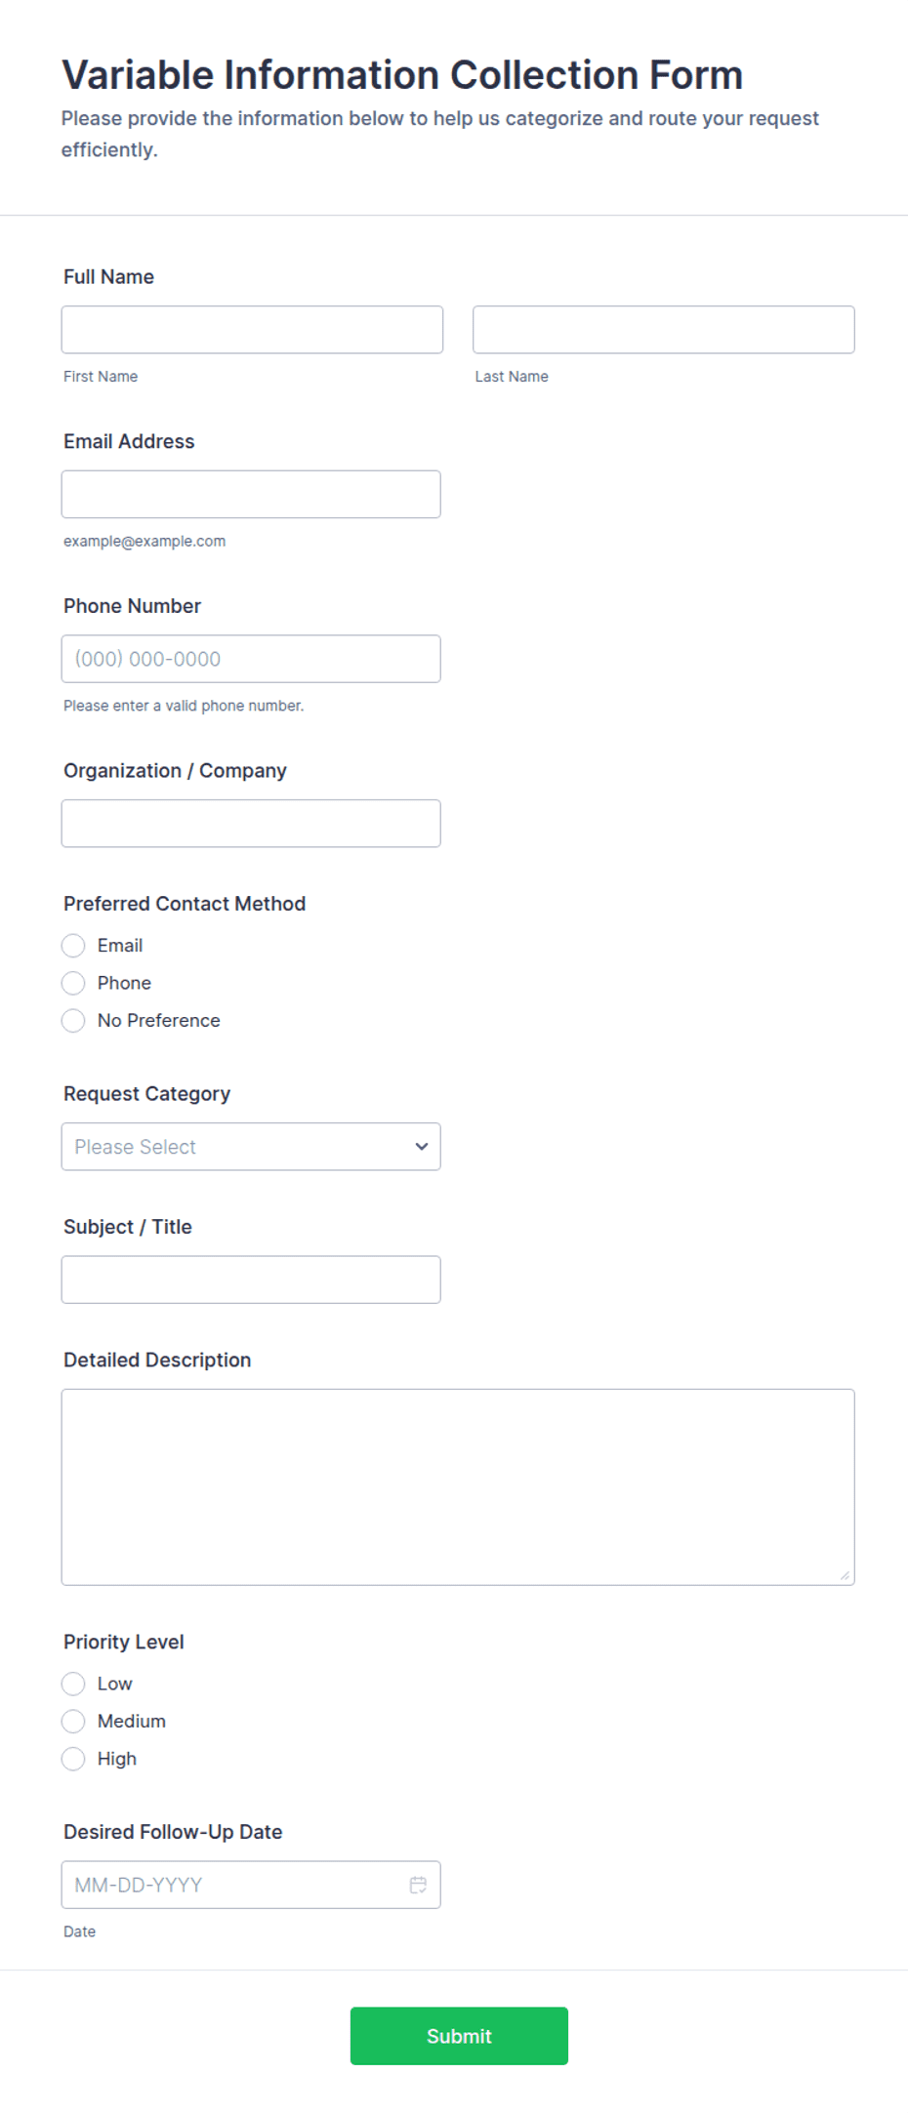Select Phone as preferred contact method
Image resolution: width=908 pixels, height=2113 pixels.
(x=73, y=983)
